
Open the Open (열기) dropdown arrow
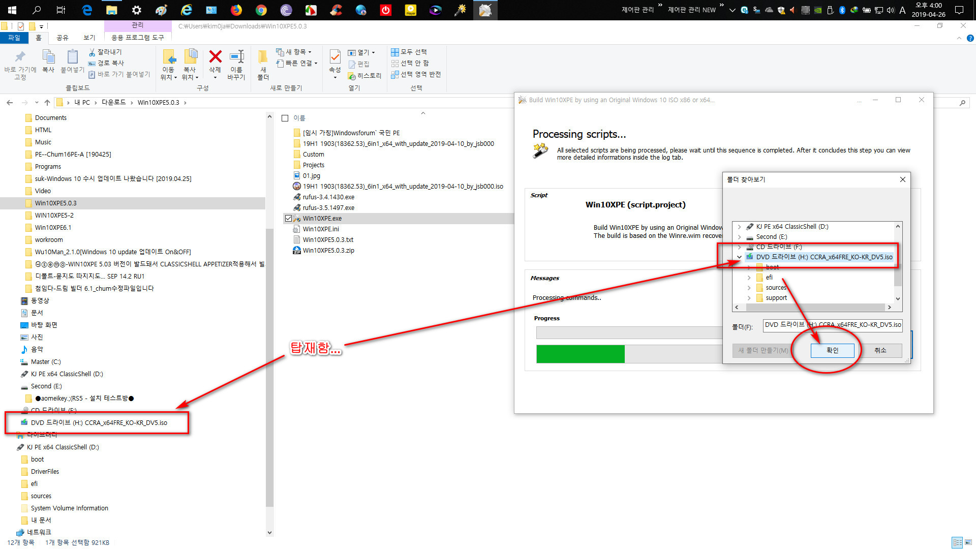[x=373, y=52]
